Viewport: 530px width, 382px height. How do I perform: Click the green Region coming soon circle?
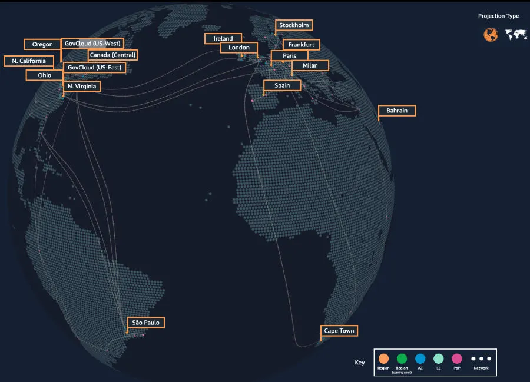[402, 358]
